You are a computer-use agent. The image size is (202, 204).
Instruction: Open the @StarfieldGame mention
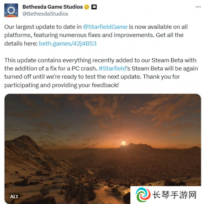[x=105, y=27]
